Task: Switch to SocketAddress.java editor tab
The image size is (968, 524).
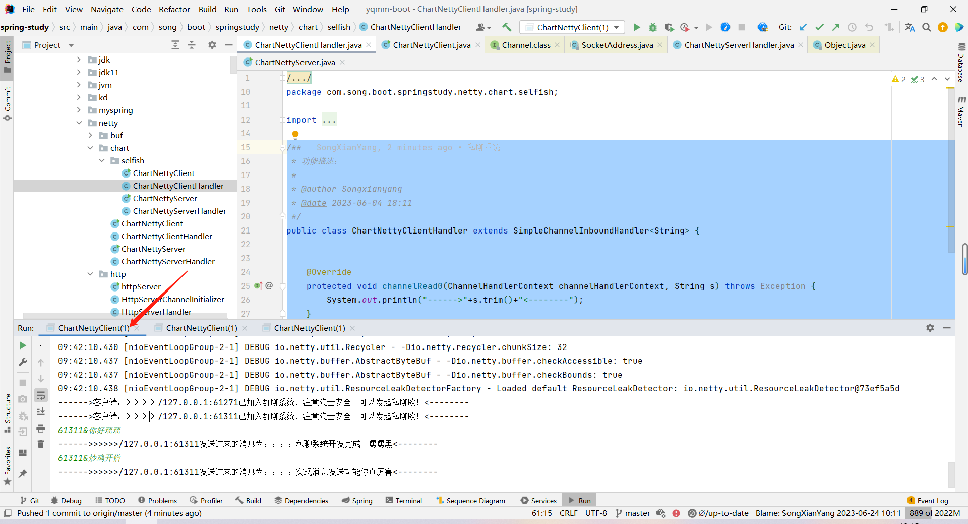Action: [617, 45]
